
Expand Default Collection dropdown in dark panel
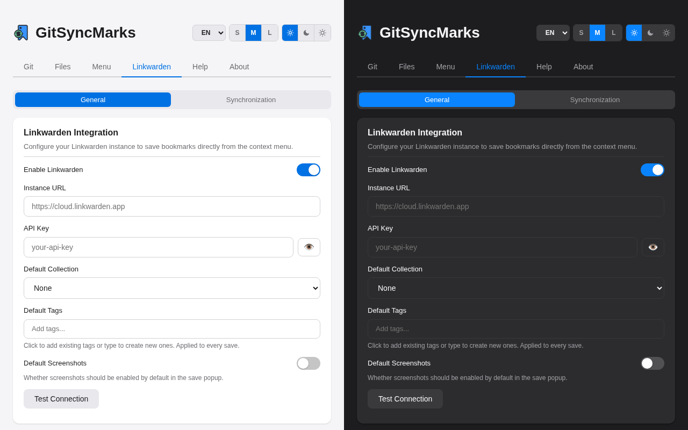pyautogui.click(x=516, y=288)
